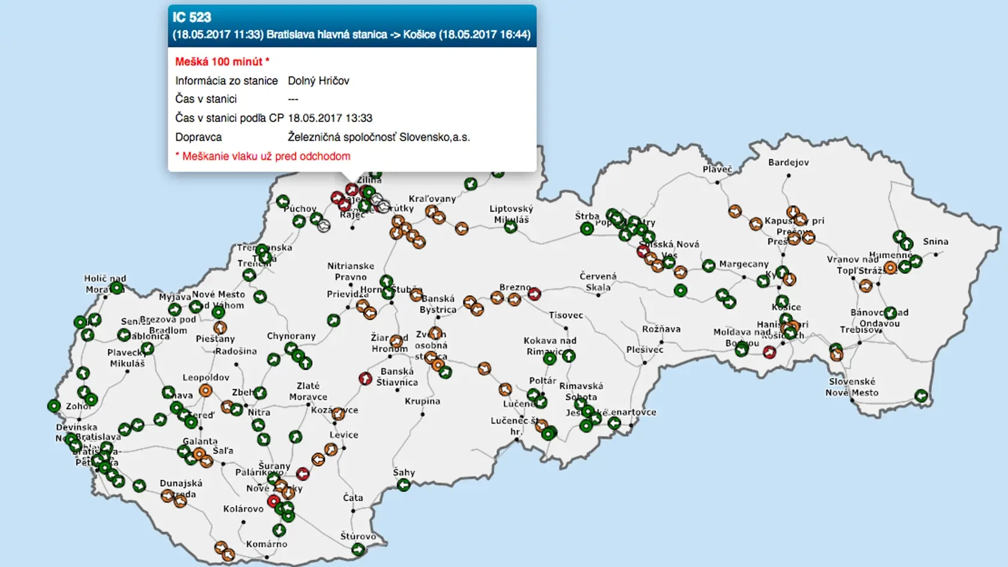Screen dimensions: 1008x567
Task: Open the green marker under Liptovský Mikuláš
Action: point(511,227)
